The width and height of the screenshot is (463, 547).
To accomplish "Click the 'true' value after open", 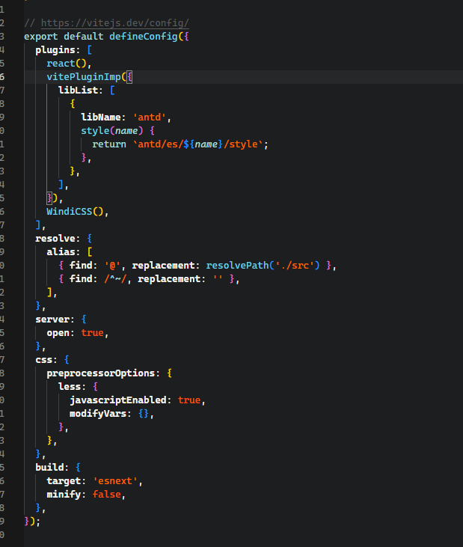I will click(x=93, y=333).
